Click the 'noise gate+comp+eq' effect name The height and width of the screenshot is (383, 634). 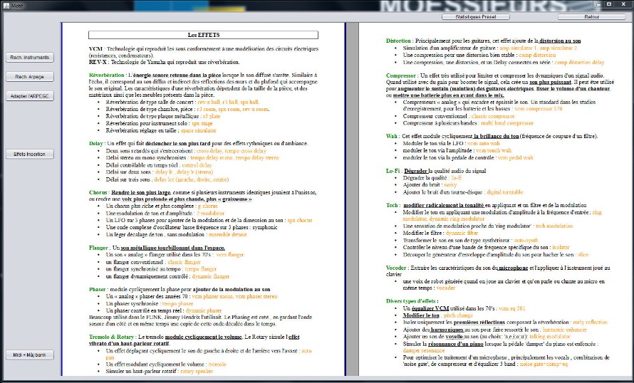click(x=544, y=364)
